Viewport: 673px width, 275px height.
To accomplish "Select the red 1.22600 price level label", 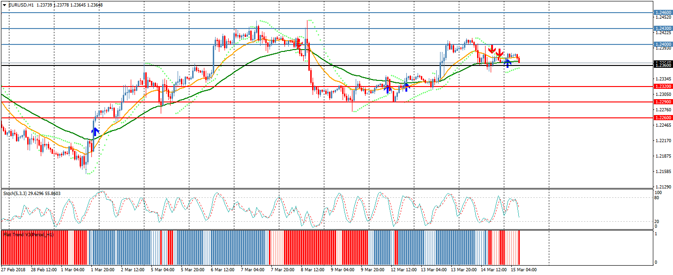I will [x=663, y=118].
